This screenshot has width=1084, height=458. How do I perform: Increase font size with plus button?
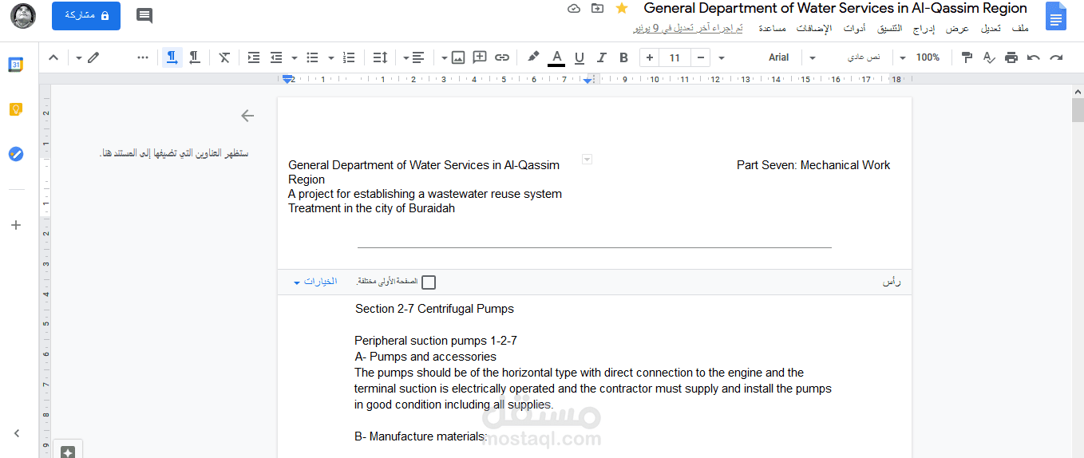click(650, 57)
